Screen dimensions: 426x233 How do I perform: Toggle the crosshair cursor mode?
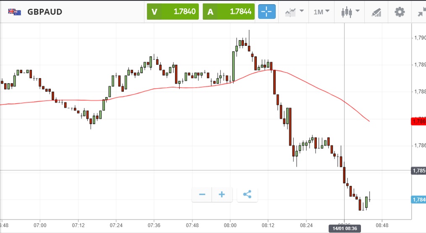(x=267, y=12)
